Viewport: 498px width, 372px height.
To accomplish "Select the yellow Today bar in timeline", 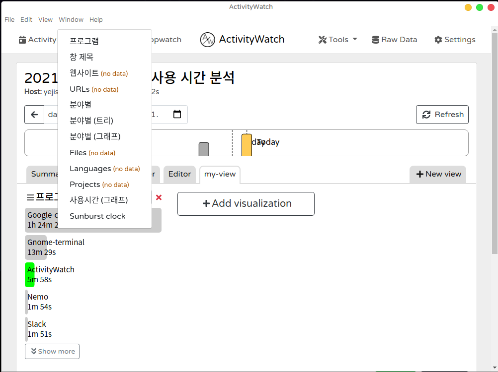I will [247, 145].
